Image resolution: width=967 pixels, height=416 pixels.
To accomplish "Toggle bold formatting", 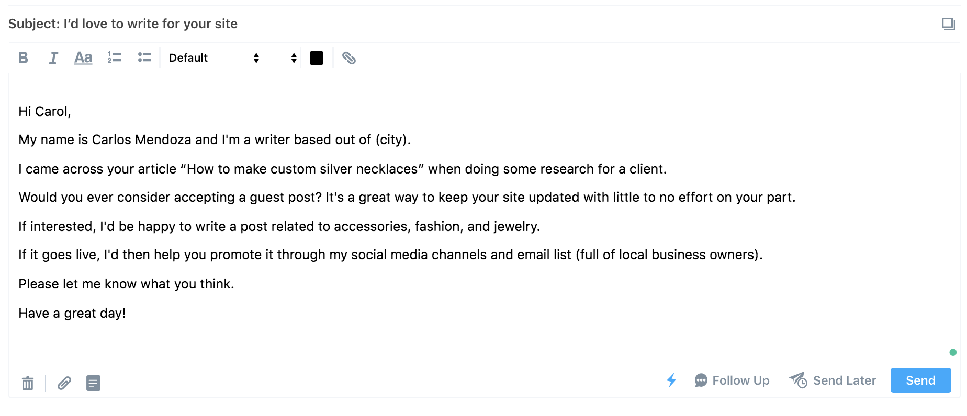I will tap(23, 58).
